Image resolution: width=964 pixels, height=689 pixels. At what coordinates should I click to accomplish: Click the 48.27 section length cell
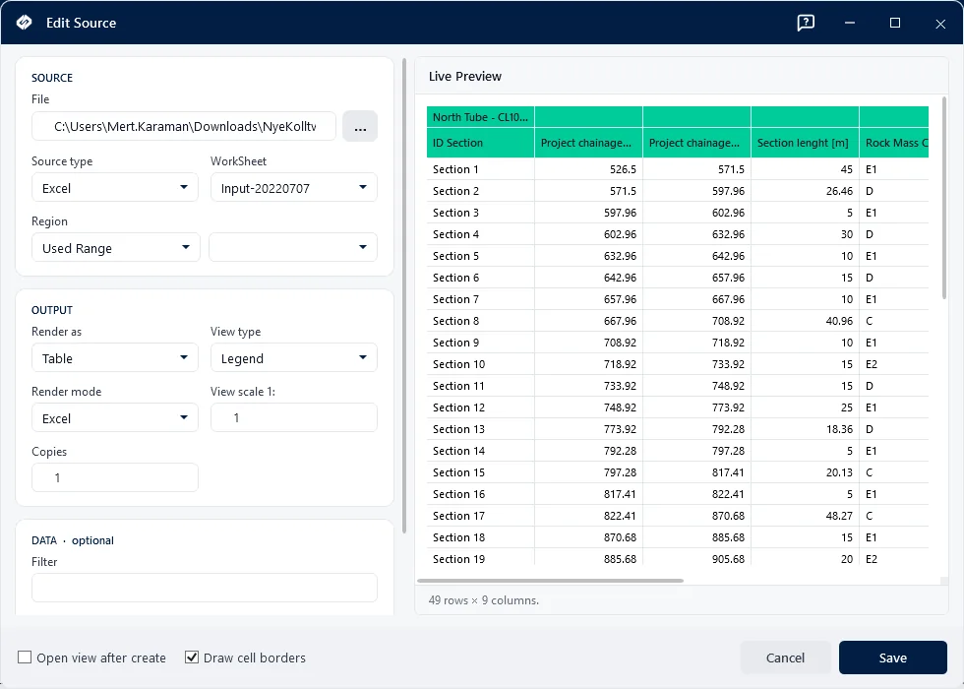(805, 516)
